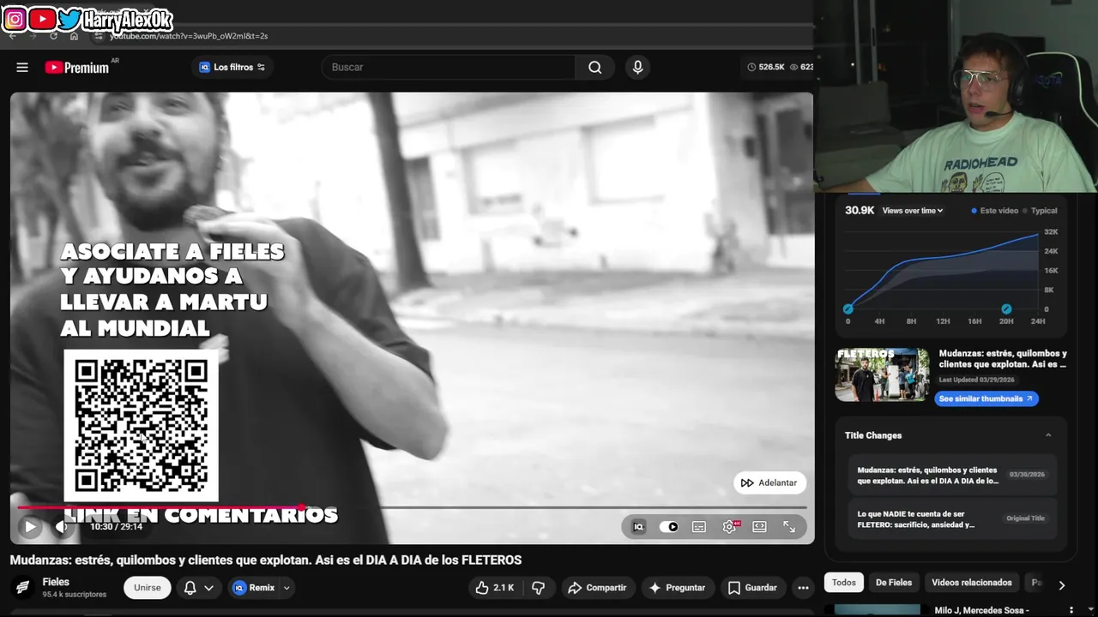
Task: Select the Videos relacionados chip tab
Action: [x=972, y=583]
